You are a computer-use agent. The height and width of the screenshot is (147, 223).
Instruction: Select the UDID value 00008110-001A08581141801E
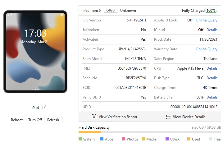pos(194,107)
